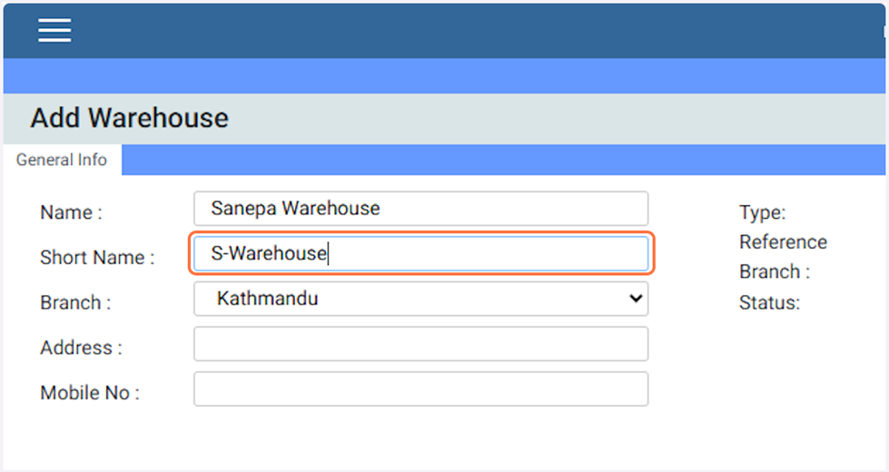Select the Mobile No input box

(420, 389)
